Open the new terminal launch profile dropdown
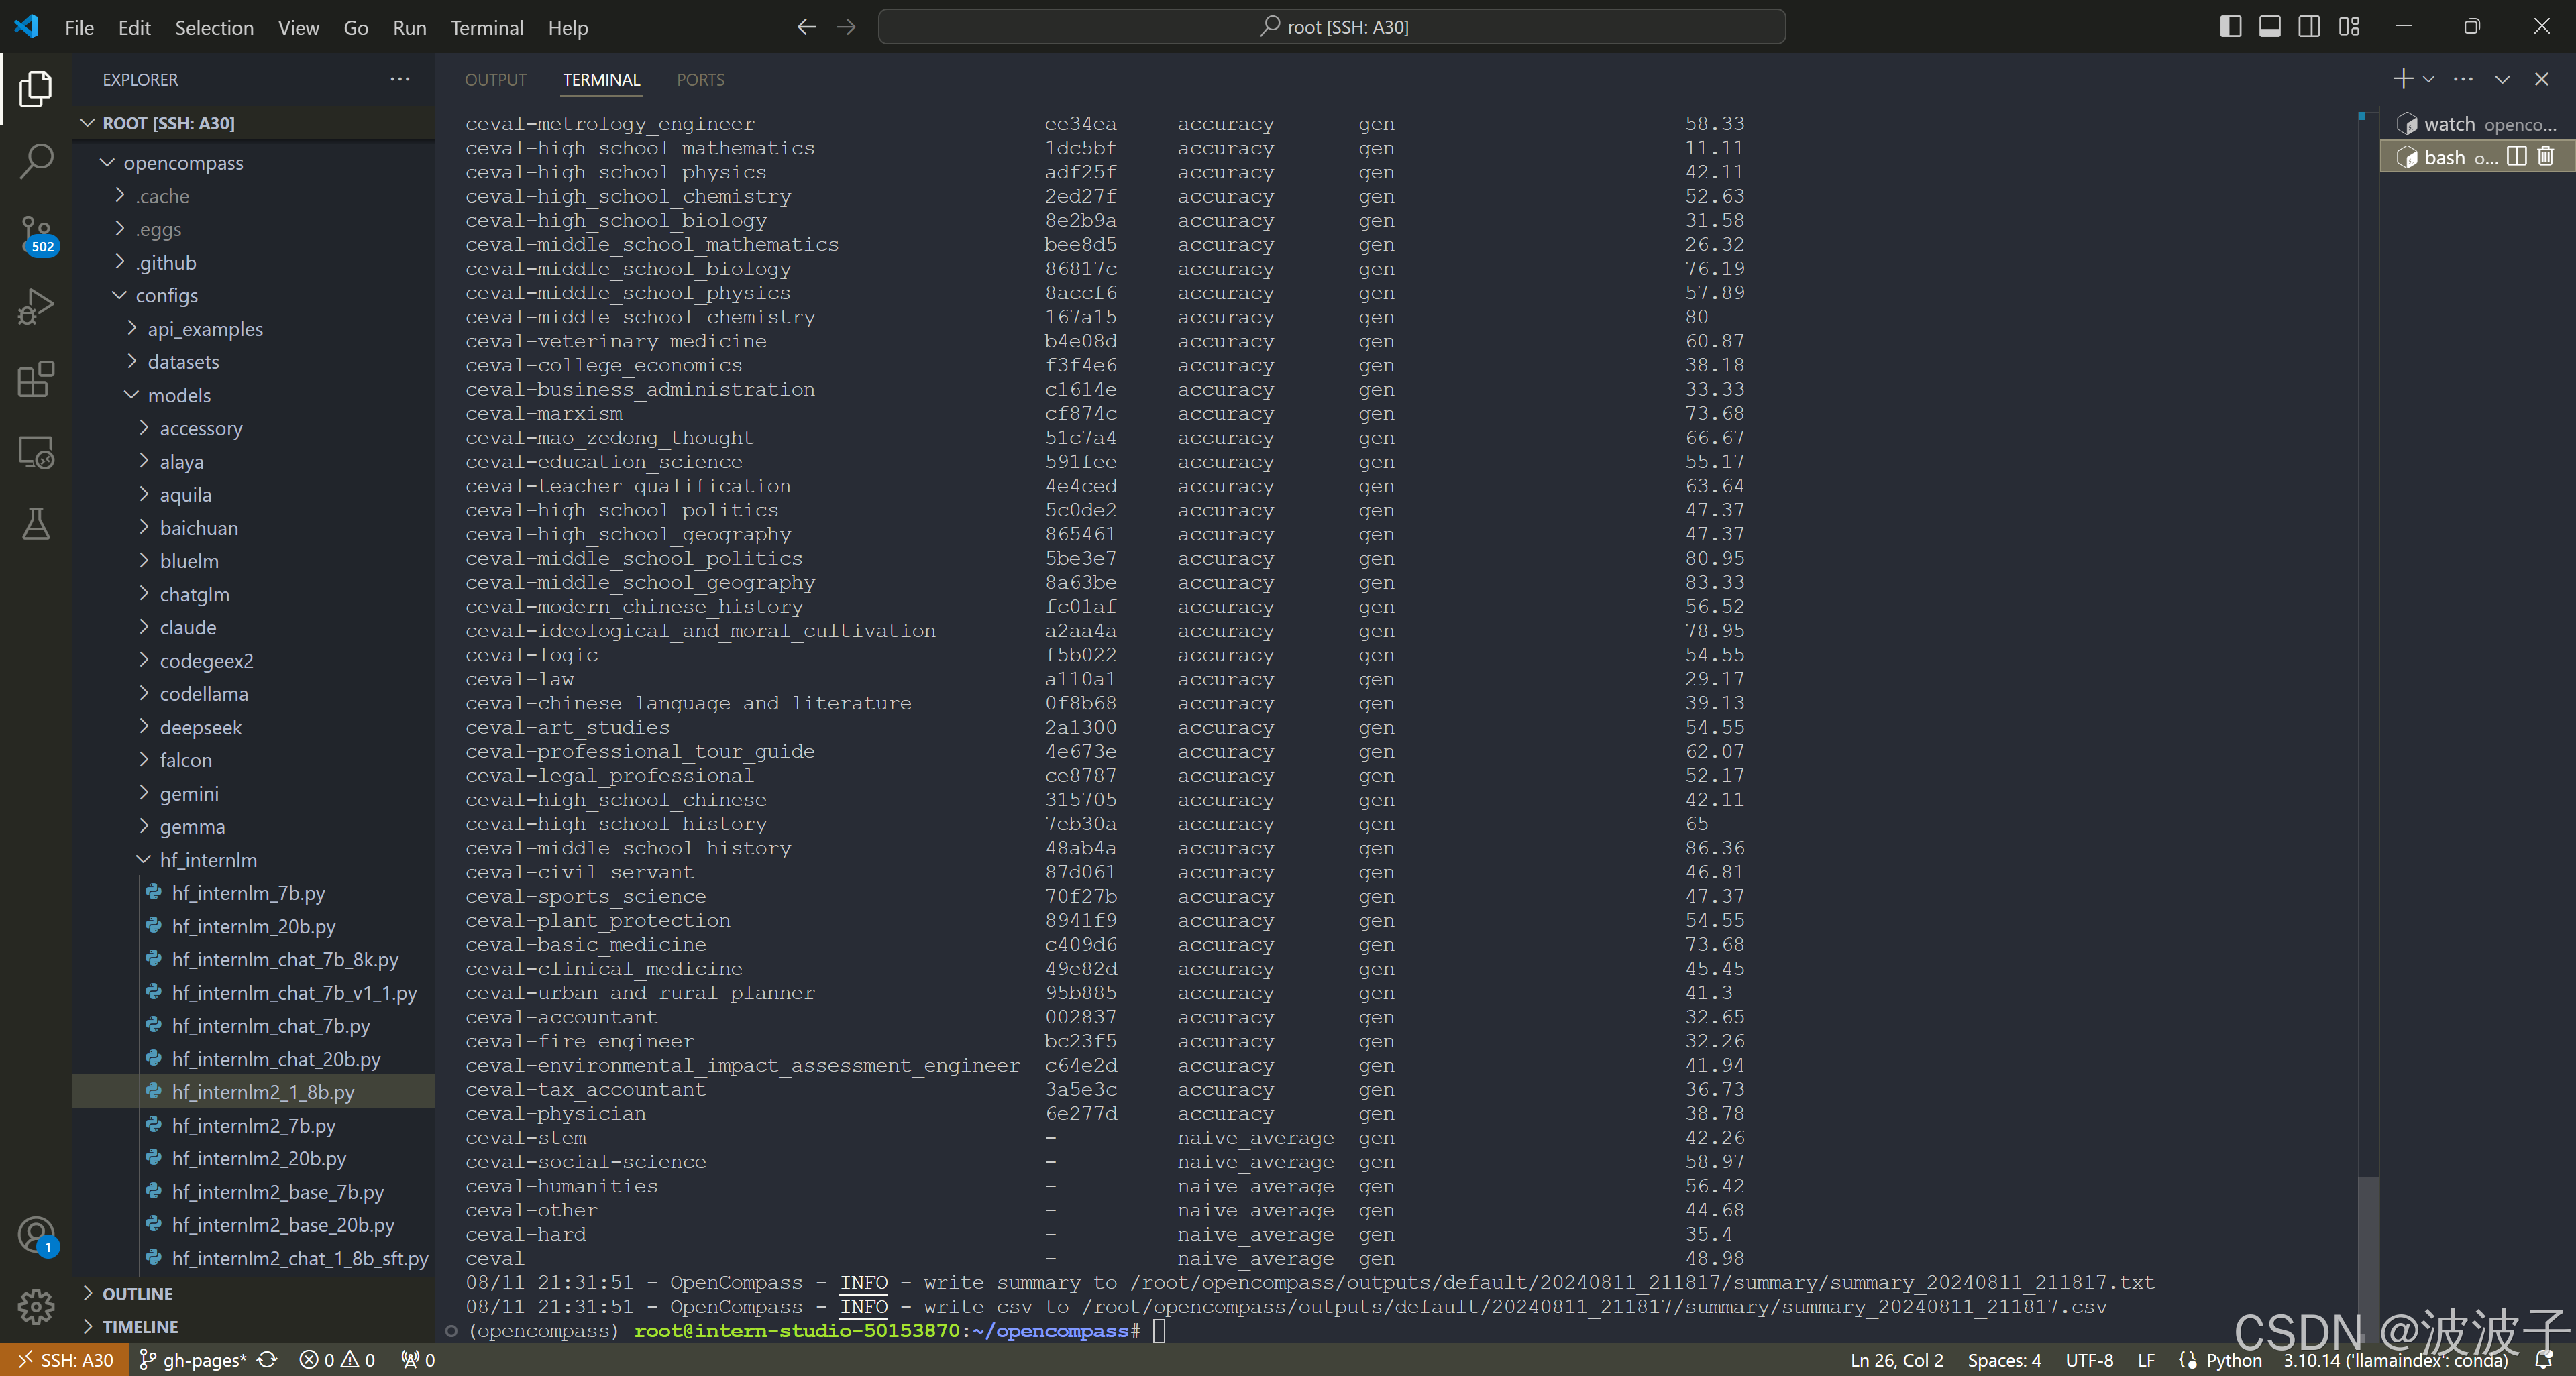 tap(2429, 79)
